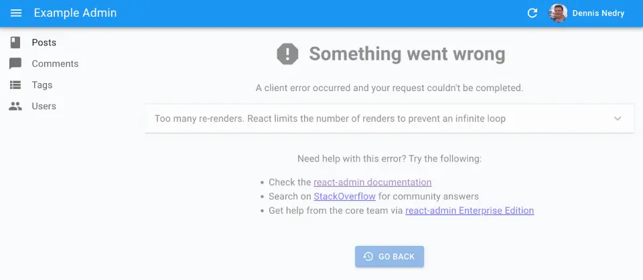The image size is (643, 280).
Task: Click the list icon beside Tags
Action: coord(15,85)
